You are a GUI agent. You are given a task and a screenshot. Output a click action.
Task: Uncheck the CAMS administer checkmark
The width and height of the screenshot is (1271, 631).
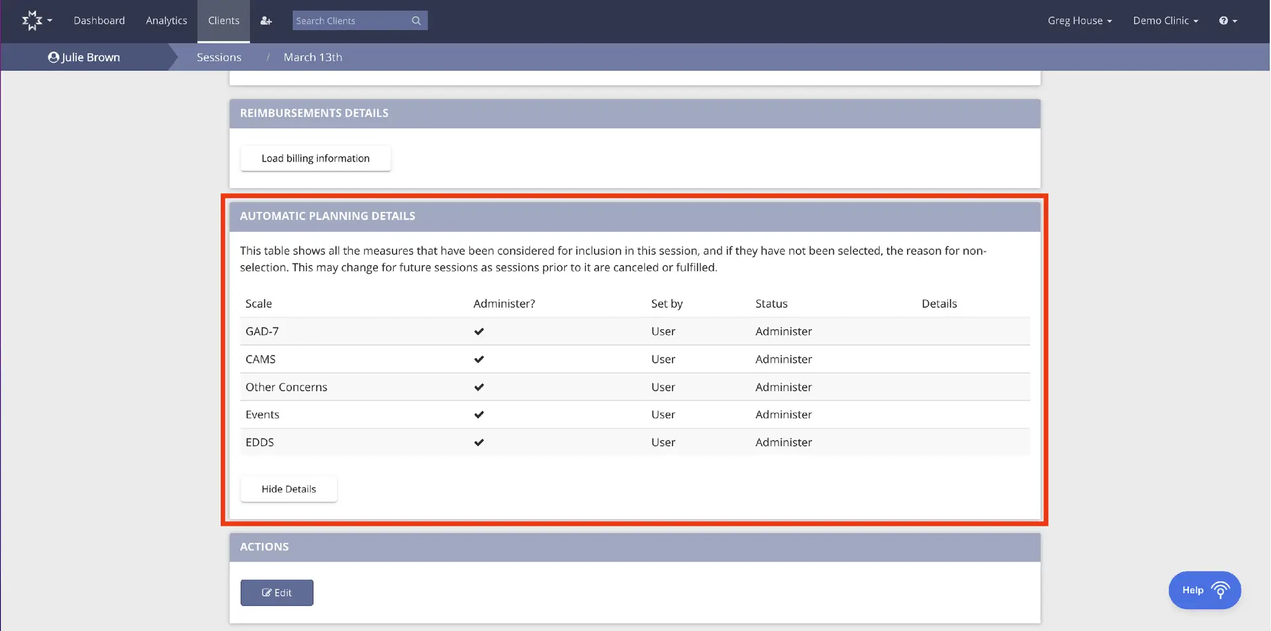479,359
